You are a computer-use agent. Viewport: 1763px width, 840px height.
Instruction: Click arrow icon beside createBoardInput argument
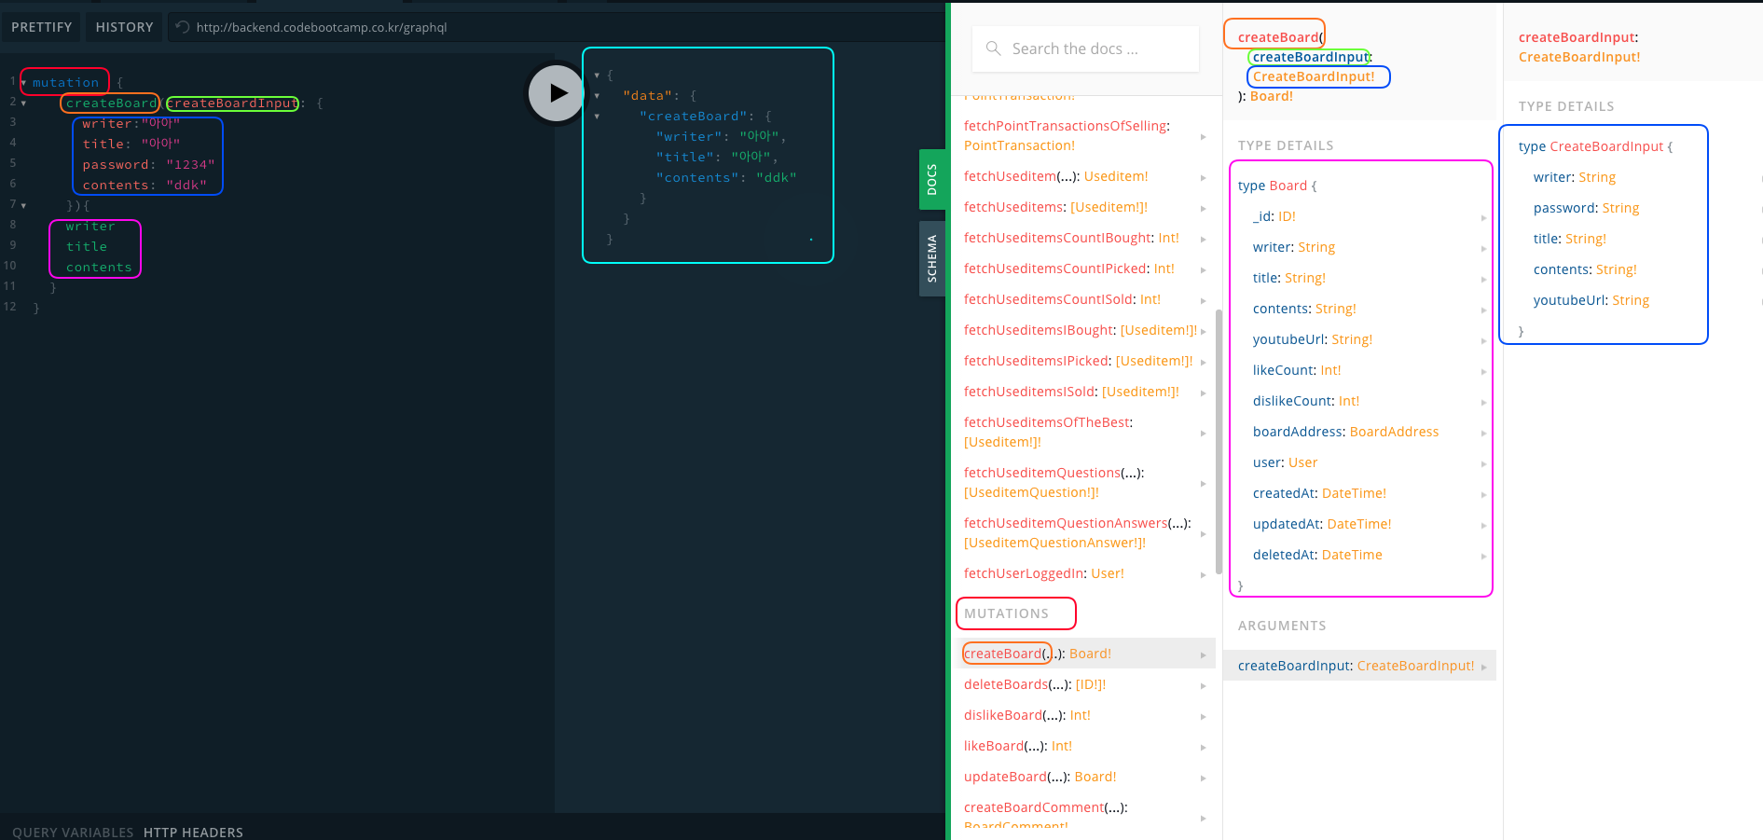tap(1483, 667)
